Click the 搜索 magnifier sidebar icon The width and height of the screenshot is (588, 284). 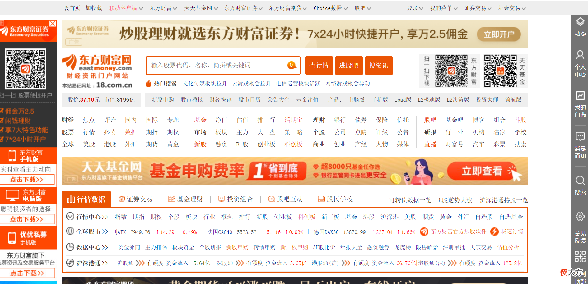tap(580, 181)
